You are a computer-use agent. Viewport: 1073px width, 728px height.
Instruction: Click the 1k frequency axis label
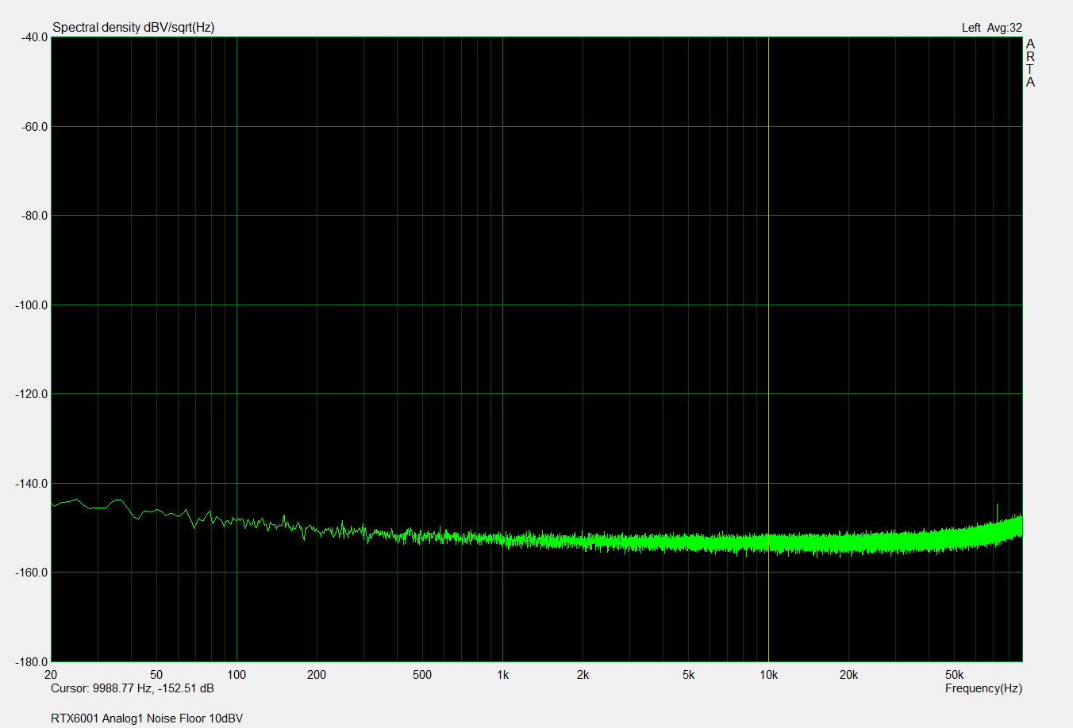502,675
